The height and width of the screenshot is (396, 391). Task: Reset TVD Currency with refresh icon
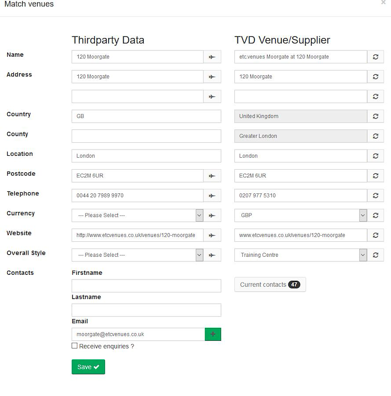[376, 216]
